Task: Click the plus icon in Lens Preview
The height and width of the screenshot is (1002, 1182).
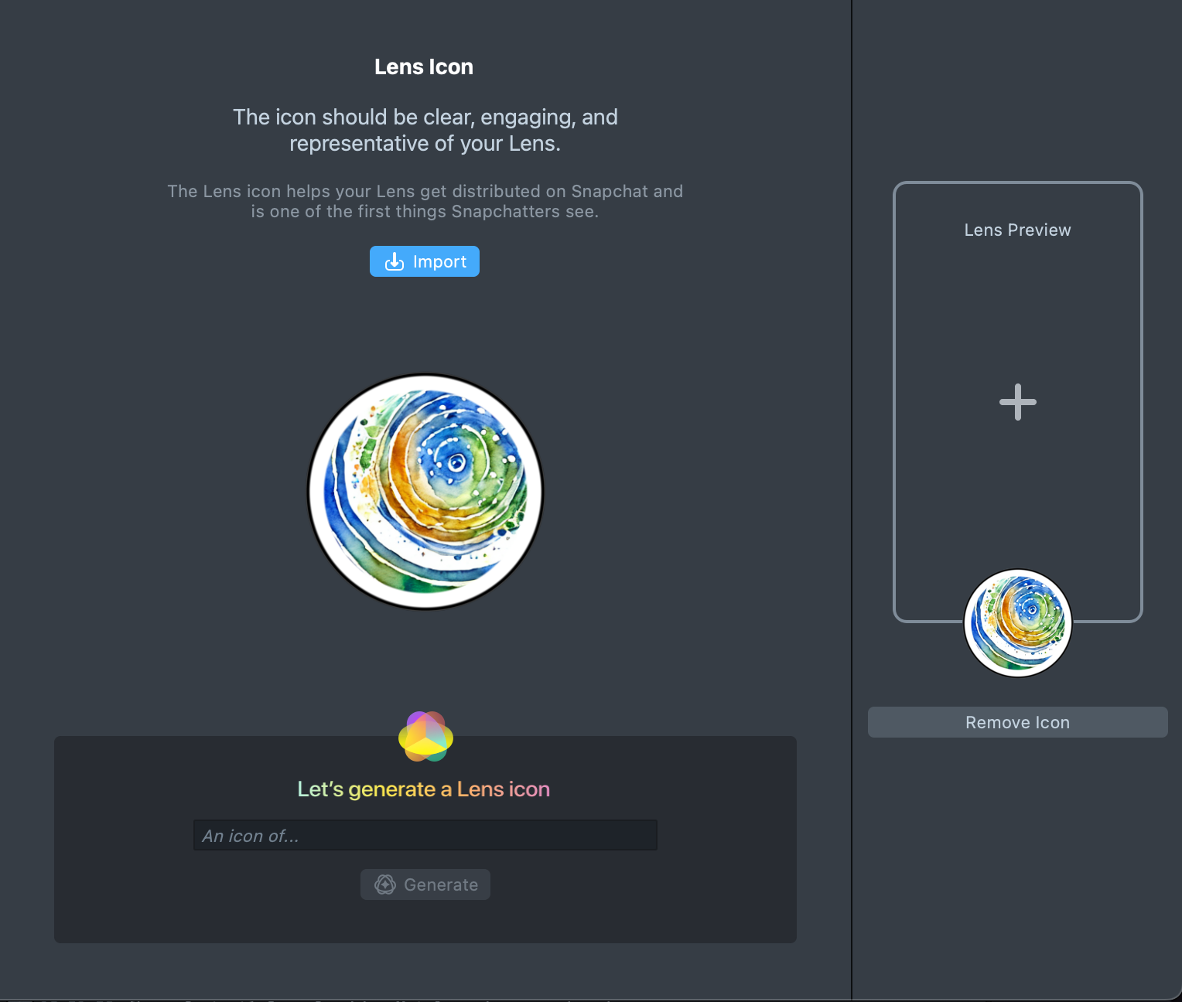Action: click(1017, 402)
